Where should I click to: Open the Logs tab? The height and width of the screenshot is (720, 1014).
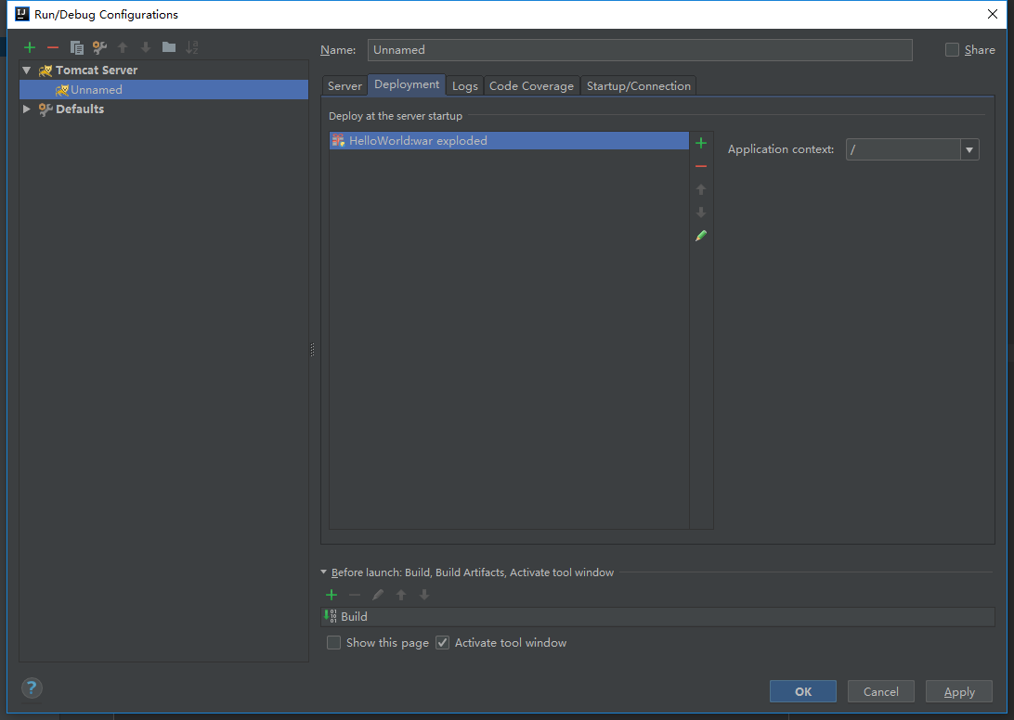[x=465, y=86]
